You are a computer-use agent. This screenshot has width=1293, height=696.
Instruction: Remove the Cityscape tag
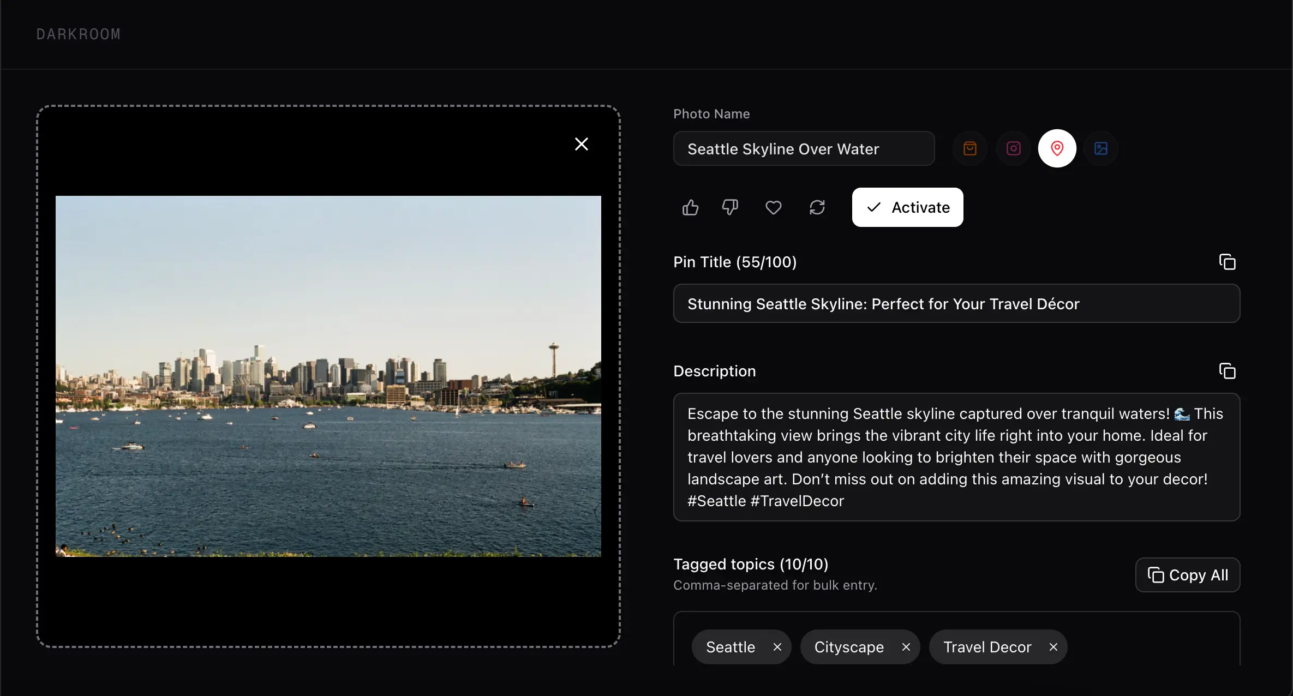[x=906, y=647]
